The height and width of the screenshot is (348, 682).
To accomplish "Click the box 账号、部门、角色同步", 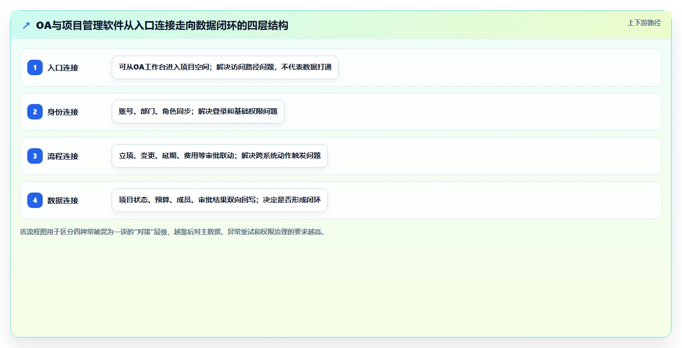I will [x=198, y=112].
